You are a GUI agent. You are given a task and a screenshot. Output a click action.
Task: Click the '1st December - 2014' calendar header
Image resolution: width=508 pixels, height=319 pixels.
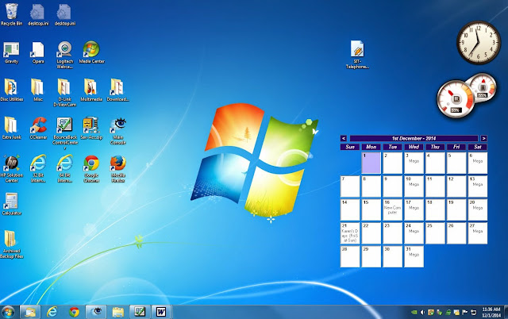414,139
